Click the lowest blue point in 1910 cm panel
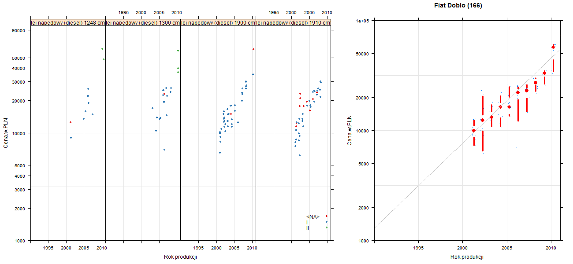The height and width of the screenshot is (264, 573). pos(300,155)
